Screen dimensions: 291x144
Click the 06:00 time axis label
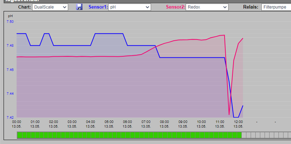coord(127,122)
